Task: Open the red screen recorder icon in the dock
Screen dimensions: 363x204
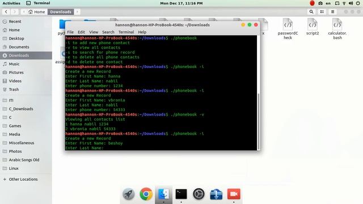Action: coord(234,194)
